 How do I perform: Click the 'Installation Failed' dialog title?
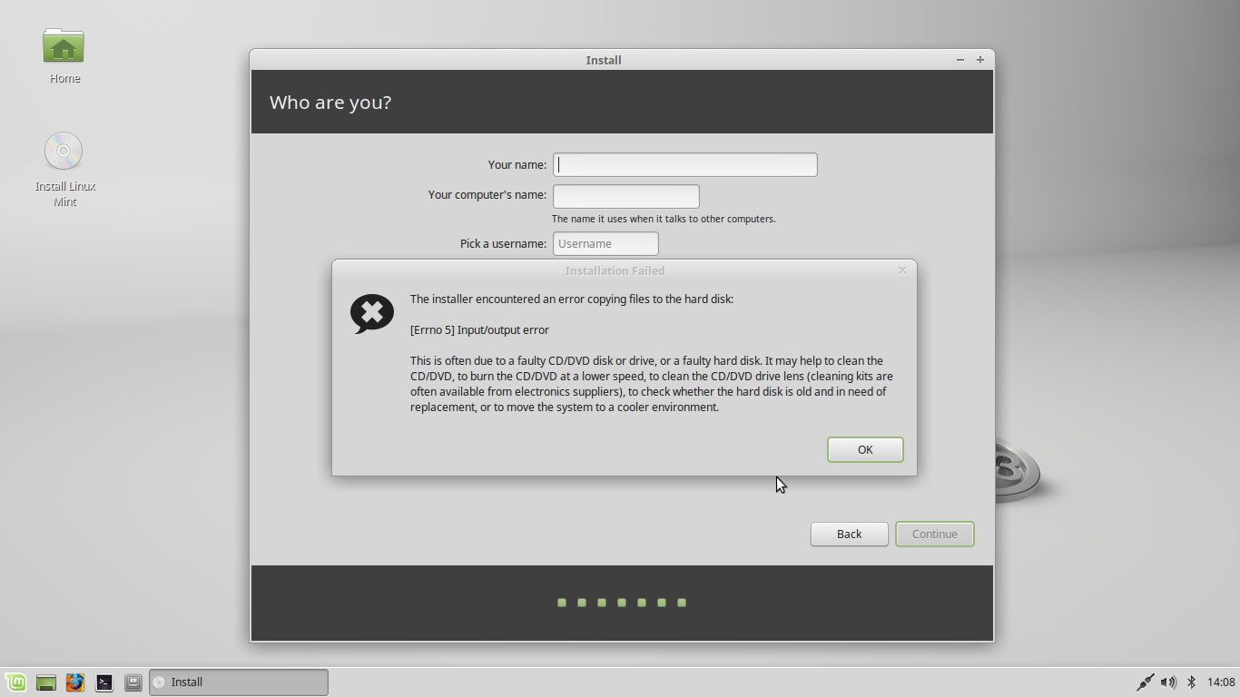click(615, 270)
